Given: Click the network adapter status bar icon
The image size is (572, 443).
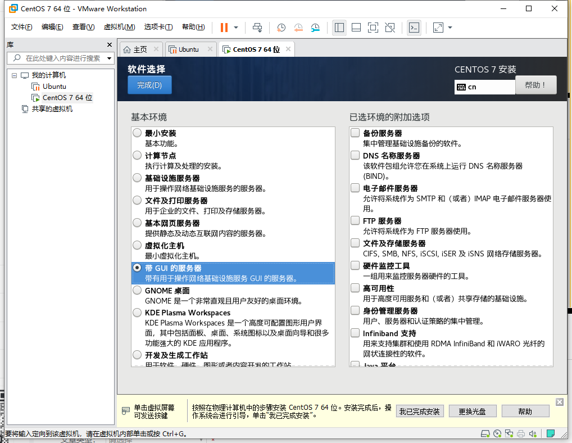Looking at the screenshot, I should (x=509, y=433).
